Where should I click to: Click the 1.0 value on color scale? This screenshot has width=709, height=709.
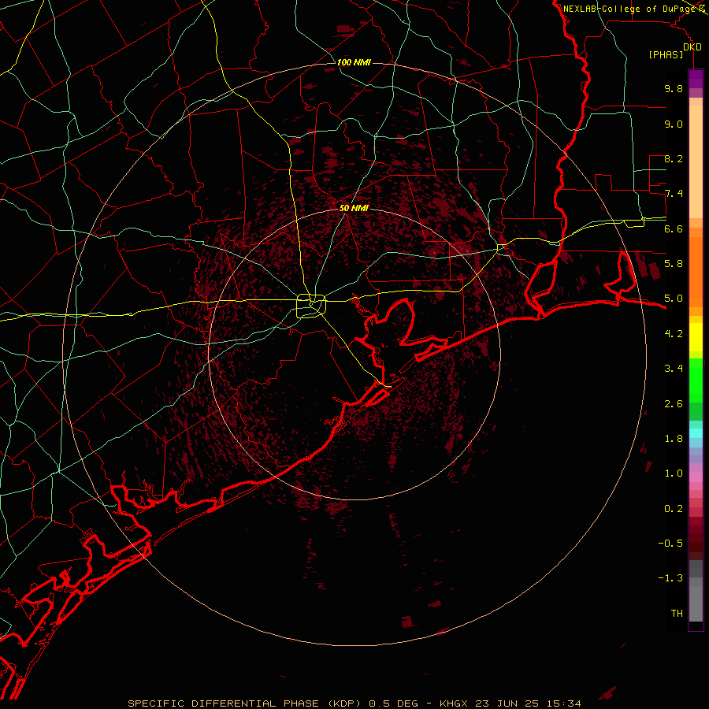tap(674, 473)
